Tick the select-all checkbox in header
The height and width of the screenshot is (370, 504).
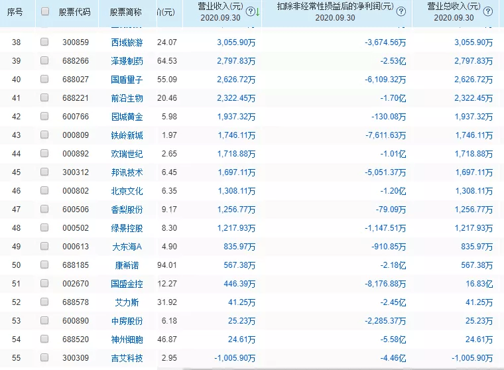pos(45,11)
